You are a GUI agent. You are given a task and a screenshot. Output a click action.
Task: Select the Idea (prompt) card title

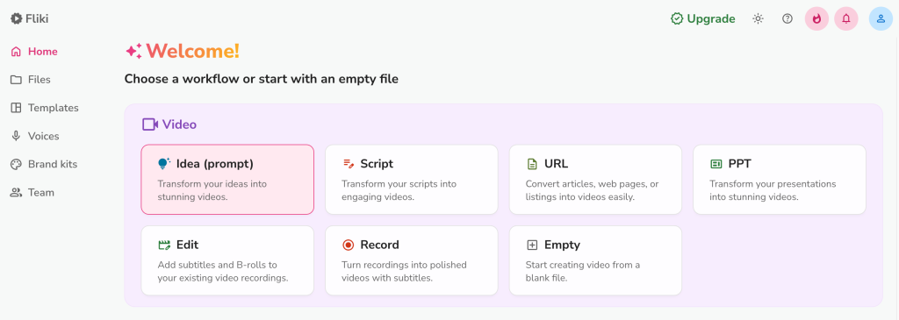coord(215,164)
